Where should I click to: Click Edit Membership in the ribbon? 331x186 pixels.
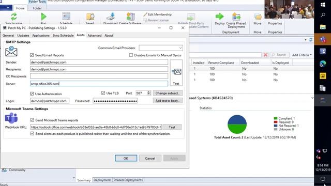click(x=157, y=14)
